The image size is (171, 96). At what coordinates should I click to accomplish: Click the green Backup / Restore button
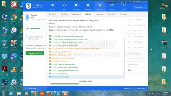(x=35, y=53)
